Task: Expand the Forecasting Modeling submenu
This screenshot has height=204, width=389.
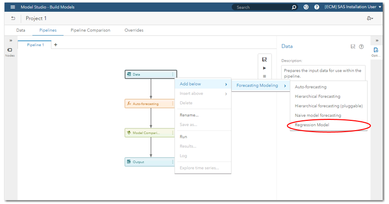Action: click(x=261, y=86)
